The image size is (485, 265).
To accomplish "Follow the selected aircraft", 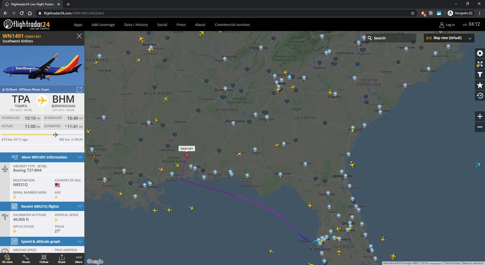I will click(x=44, y=259).
